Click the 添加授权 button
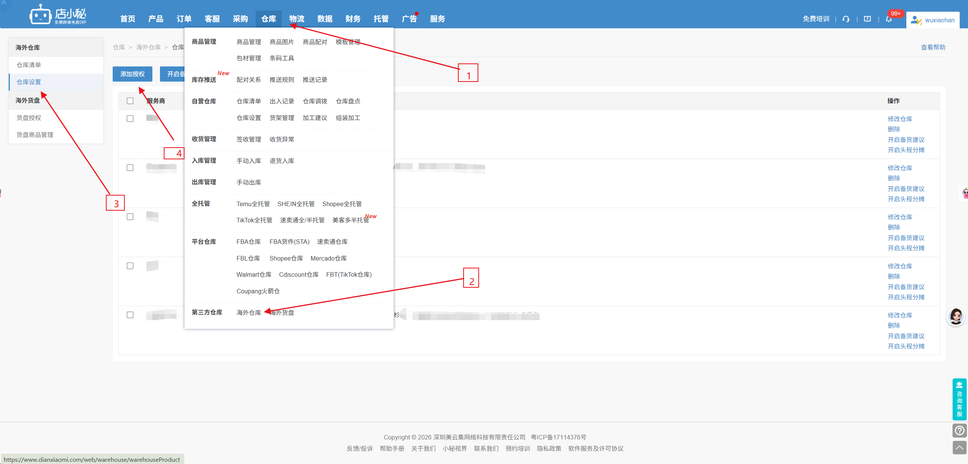 [x=132, y=74]
